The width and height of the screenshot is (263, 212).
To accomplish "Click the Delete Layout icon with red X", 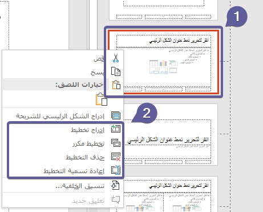I will 116,157.
